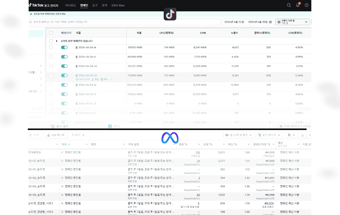Click sort arrows on the 결과 column header
This screenshot has width=340, height=215.
pos(186,144)
